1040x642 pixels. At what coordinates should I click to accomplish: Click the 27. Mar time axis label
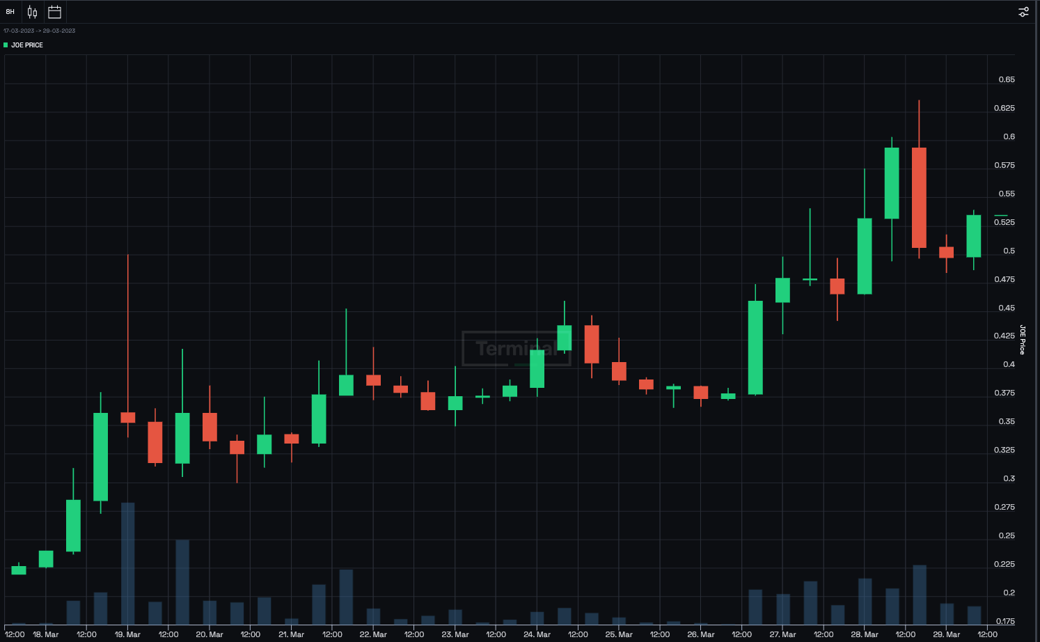[782, 634]
